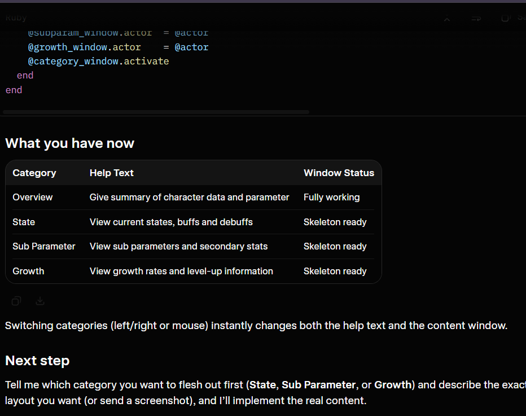
Task: Click "Skeleton ready" in the State row
Action: click(335, 222)
